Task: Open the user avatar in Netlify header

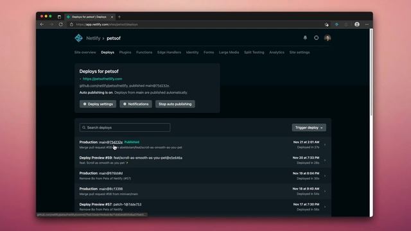Action: tap(328, 38)
